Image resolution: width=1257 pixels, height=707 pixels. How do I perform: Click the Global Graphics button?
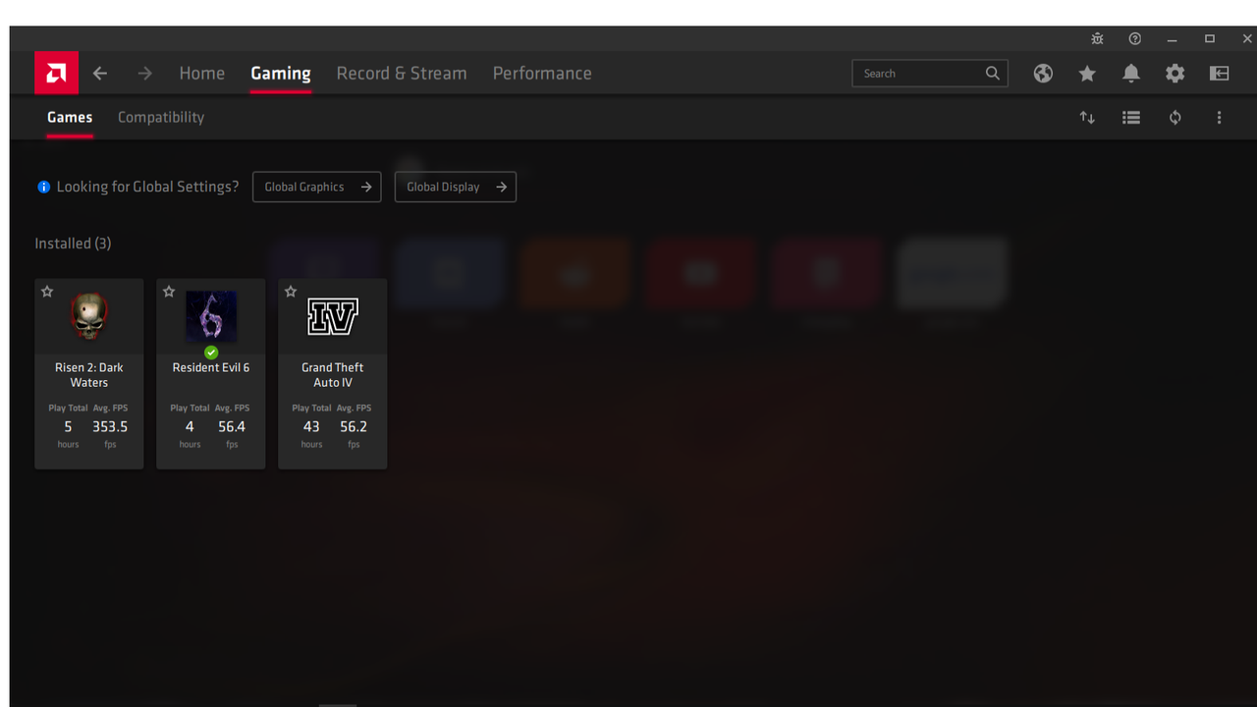[x=317, y=187]
